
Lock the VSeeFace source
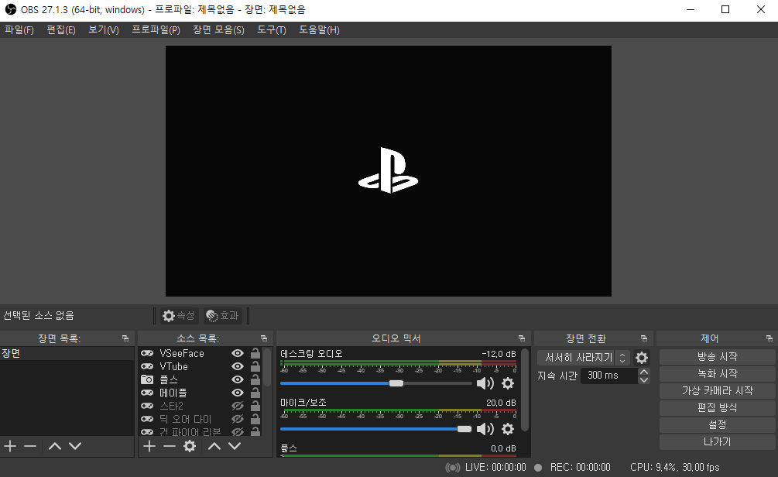click(255, 353)
